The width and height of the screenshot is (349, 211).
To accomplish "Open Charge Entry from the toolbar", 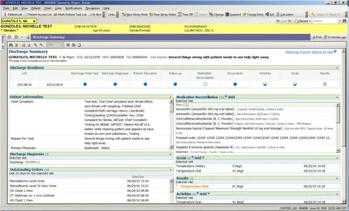I will click(x=253, y=15).
